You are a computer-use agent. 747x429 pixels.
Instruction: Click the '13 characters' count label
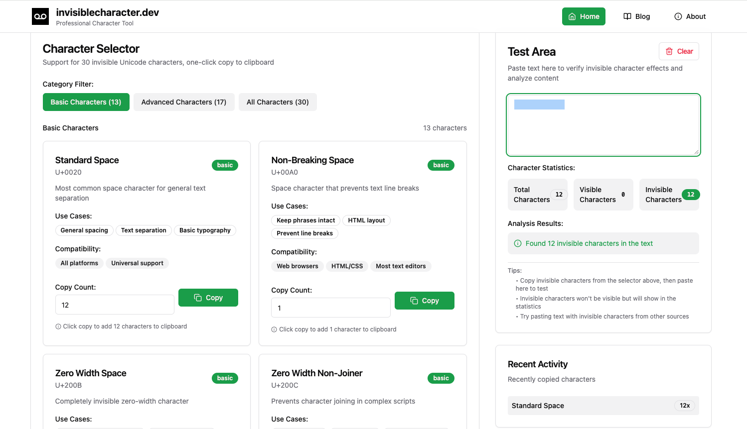point(445,128)
